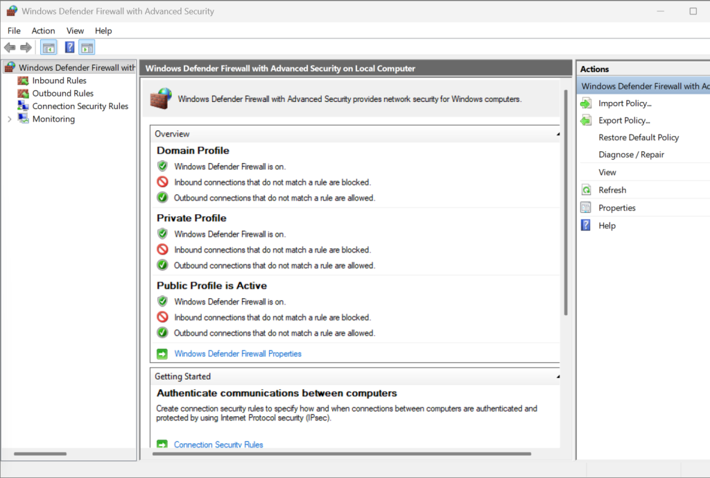This screenshot has height=478, width=710.
Task: Click the blue Help toolbar icon
Action: 69,47
